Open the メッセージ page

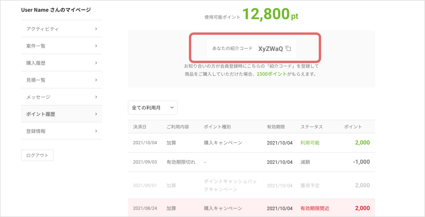tap(38, 97)
